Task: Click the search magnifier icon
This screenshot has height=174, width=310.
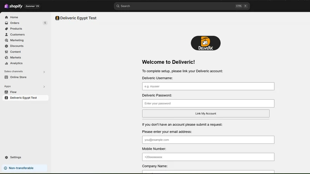Action: [x=118, y=6]
